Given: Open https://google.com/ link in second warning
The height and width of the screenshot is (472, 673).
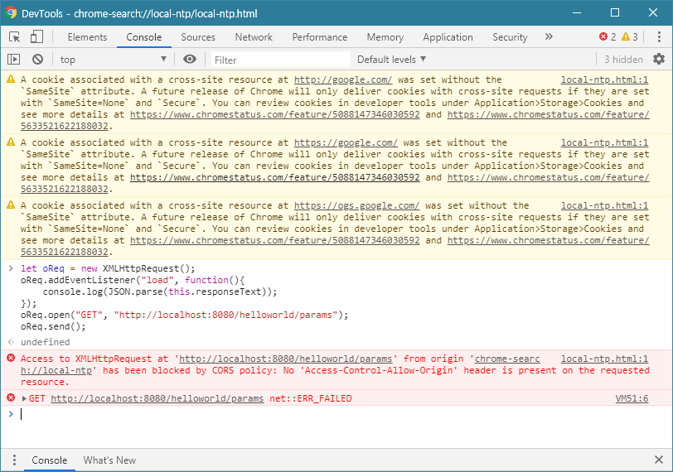Looking at the screenshot, I should coord(346,142).
